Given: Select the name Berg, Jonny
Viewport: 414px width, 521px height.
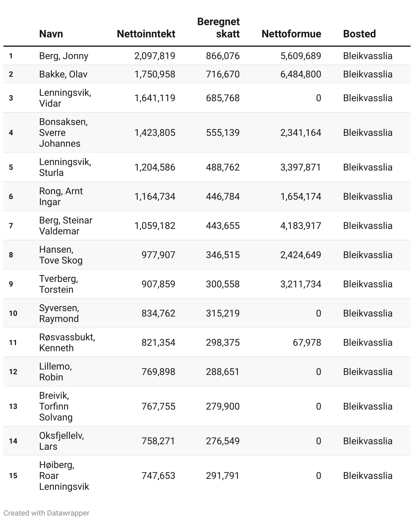Looking at the screenshot, I should 64,56.
